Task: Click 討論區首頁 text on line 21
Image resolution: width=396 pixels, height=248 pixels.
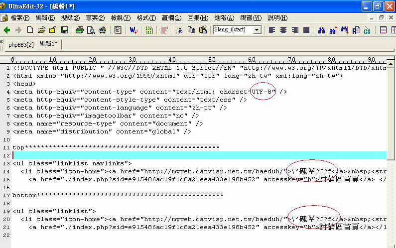Action: 339,227
